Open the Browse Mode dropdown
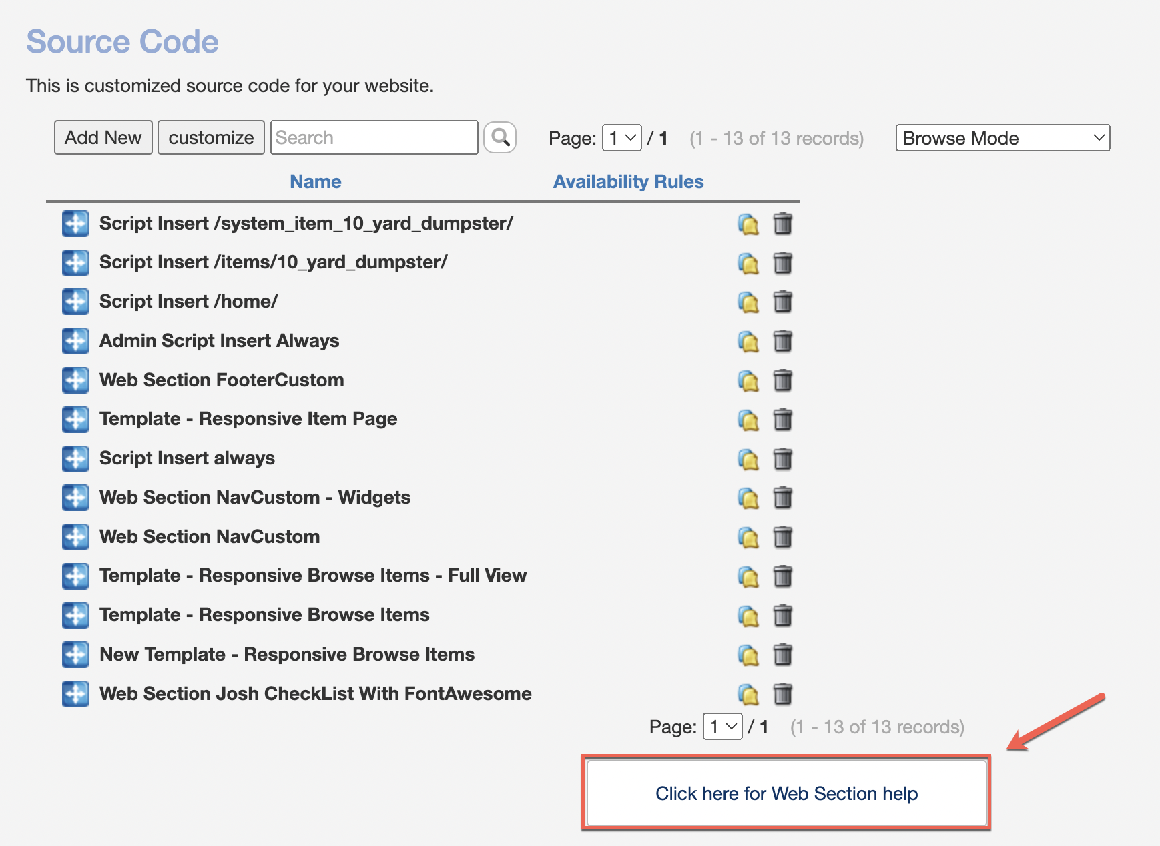Viewport: 1160px width, 846px height. [x=1002, y=138]
